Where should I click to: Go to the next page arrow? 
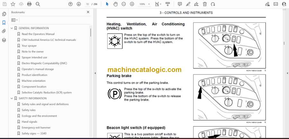[79, 4]
